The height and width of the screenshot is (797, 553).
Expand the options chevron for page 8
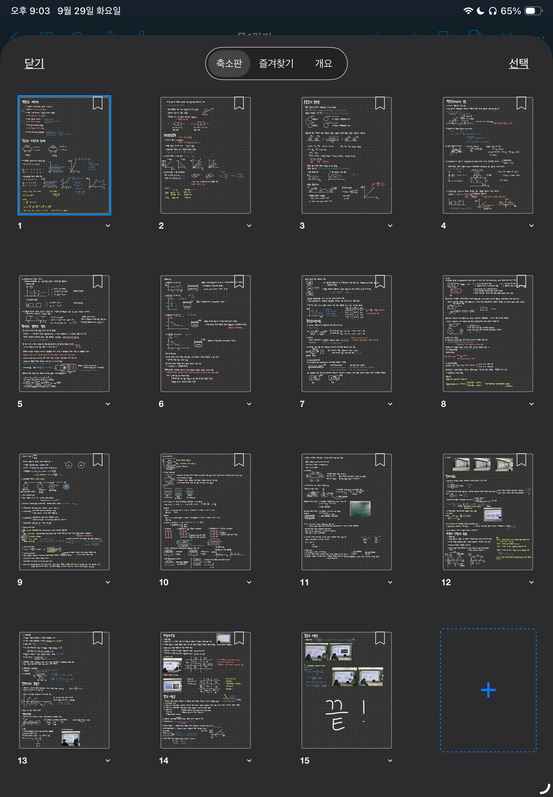click(x=531, y=404)
